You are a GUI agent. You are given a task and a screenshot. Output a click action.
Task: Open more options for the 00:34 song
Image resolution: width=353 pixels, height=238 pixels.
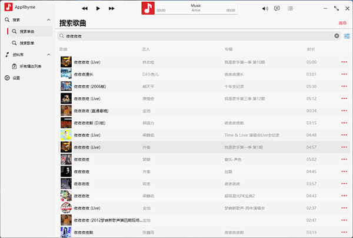coord(344,111)
